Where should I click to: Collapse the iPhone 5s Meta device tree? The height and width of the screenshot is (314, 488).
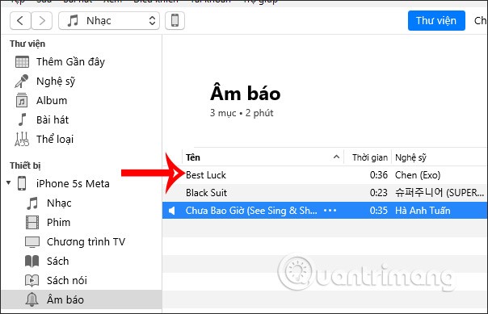click(8, 182)
